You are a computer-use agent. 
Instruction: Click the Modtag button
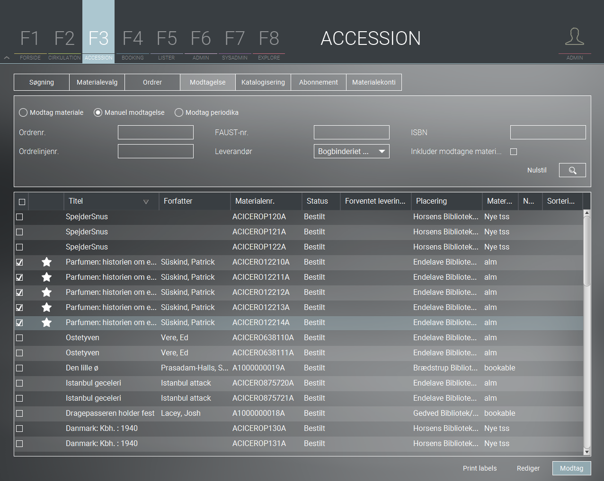(572, 468)
